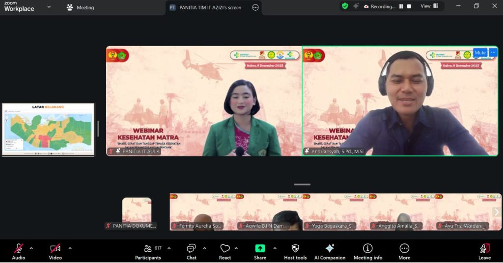
Task: Open screen share options ellipsis menu
Action: coord(255,7)
